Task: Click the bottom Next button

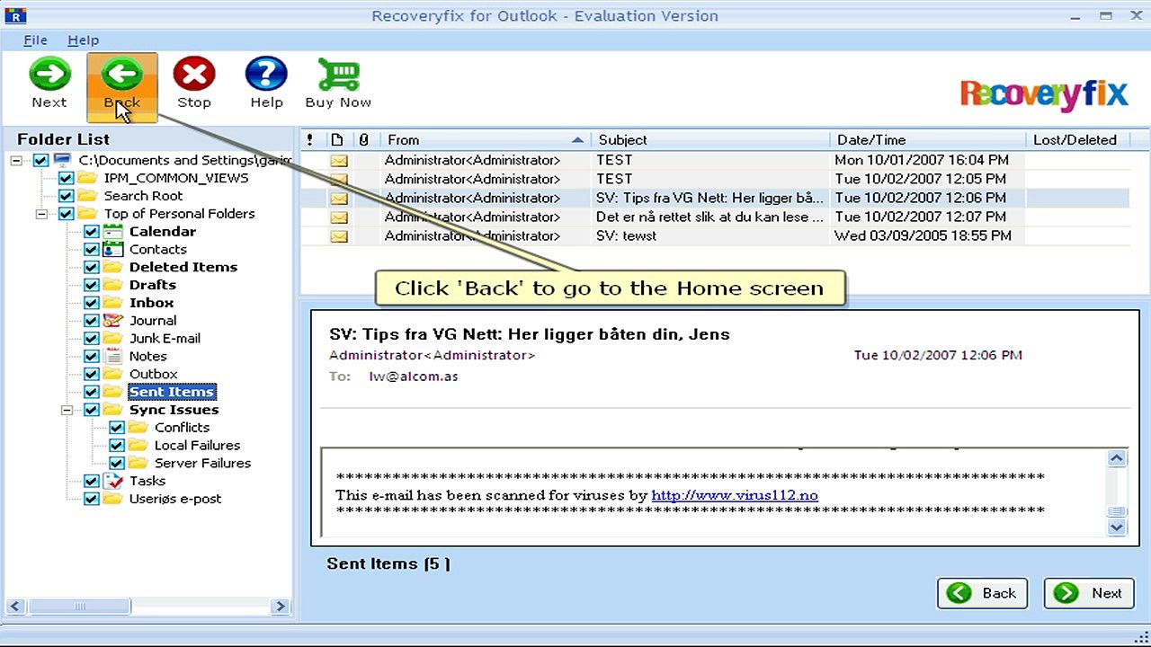Action: (x=1089, y=593)
